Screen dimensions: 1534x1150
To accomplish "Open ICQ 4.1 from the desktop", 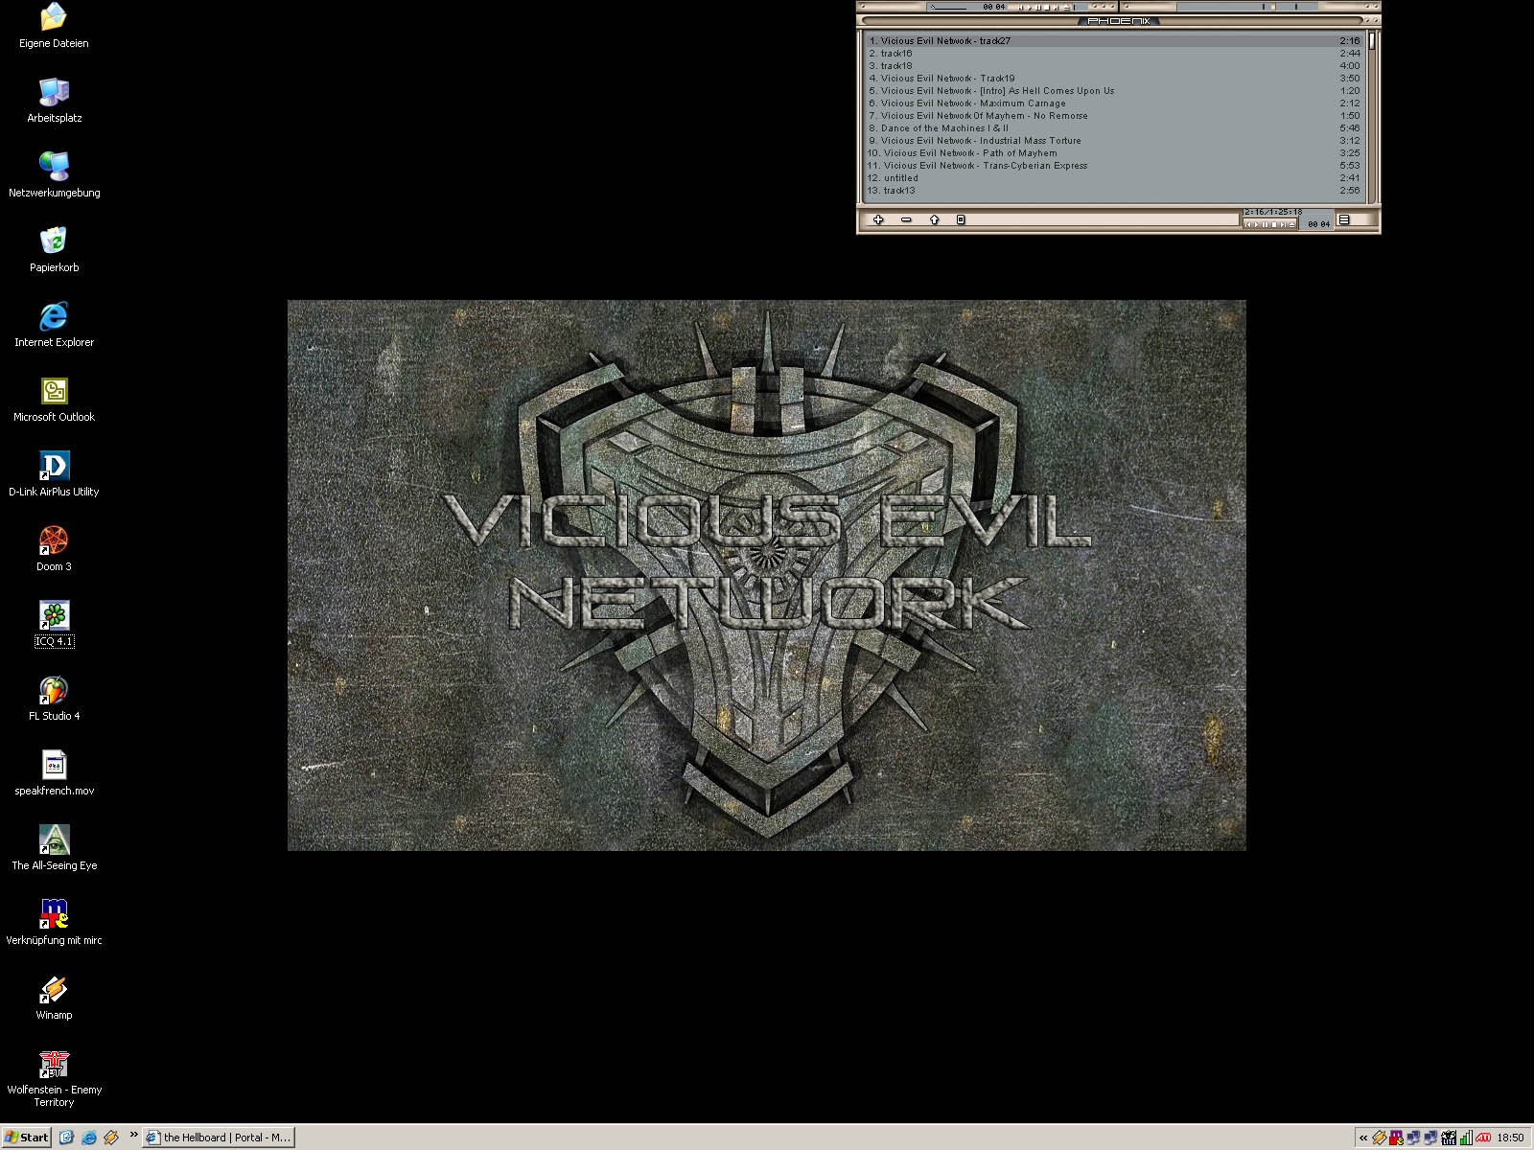I will point(54,617).
